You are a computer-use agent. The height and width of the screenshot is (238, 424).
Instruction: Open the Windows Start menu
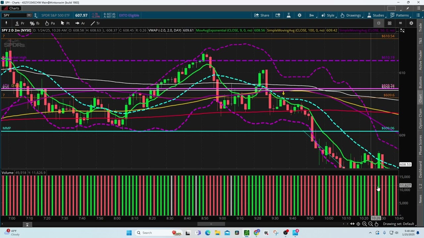(129, 233)
